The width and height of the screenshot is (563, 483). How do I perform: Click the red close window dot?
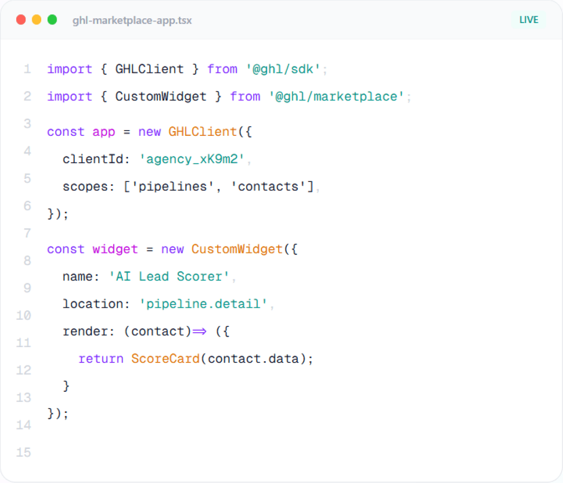tap(21, 20)
